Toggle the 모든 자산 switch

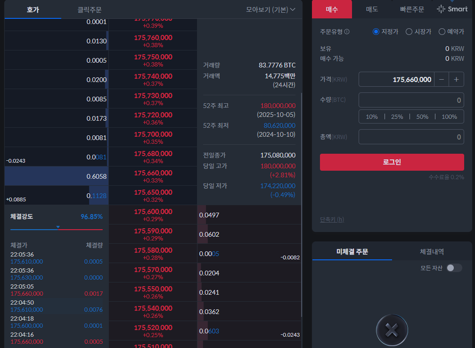click(454, 268)
